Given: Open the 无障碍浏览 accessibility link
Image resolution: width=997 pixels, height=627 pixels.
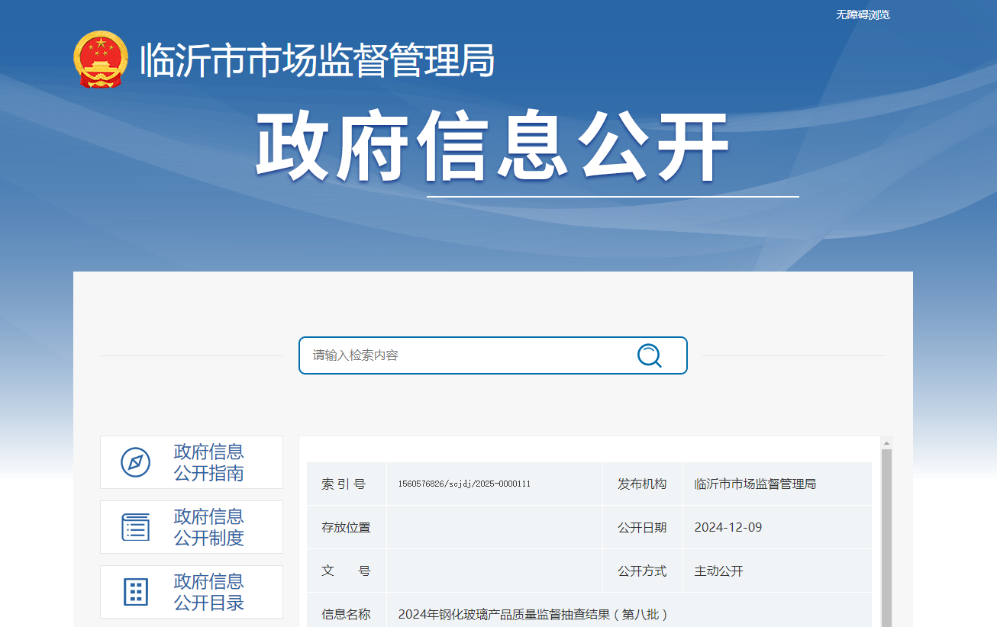Looking at the screenshot, I should 863,14.
